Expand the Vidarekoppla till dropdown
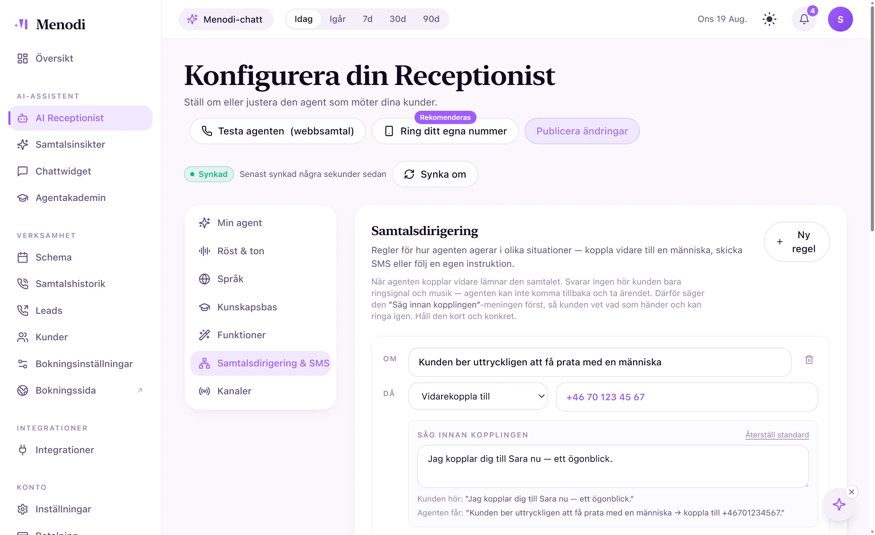 tap(478, 396)
